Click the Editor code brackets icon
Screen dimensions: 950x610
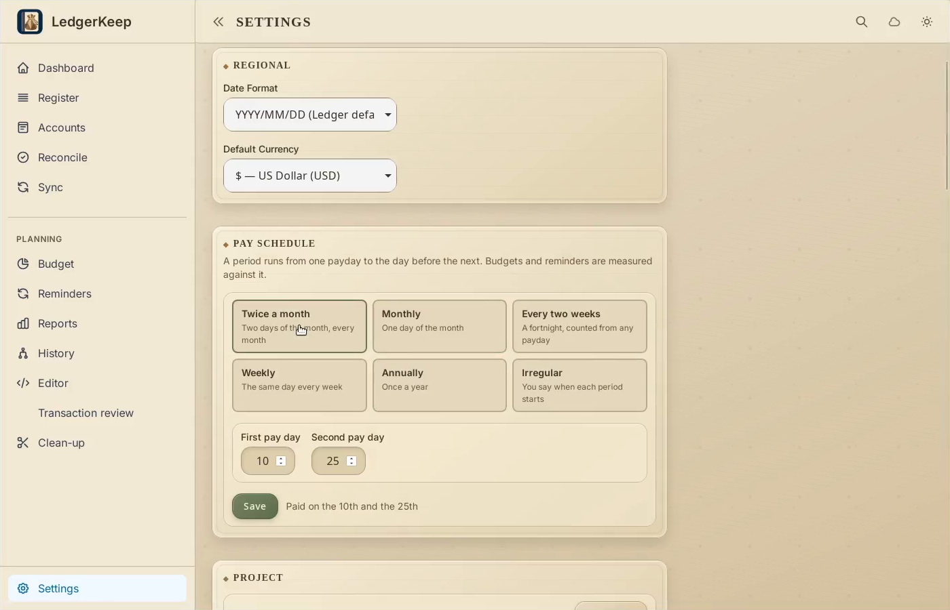tap(23, 383)
